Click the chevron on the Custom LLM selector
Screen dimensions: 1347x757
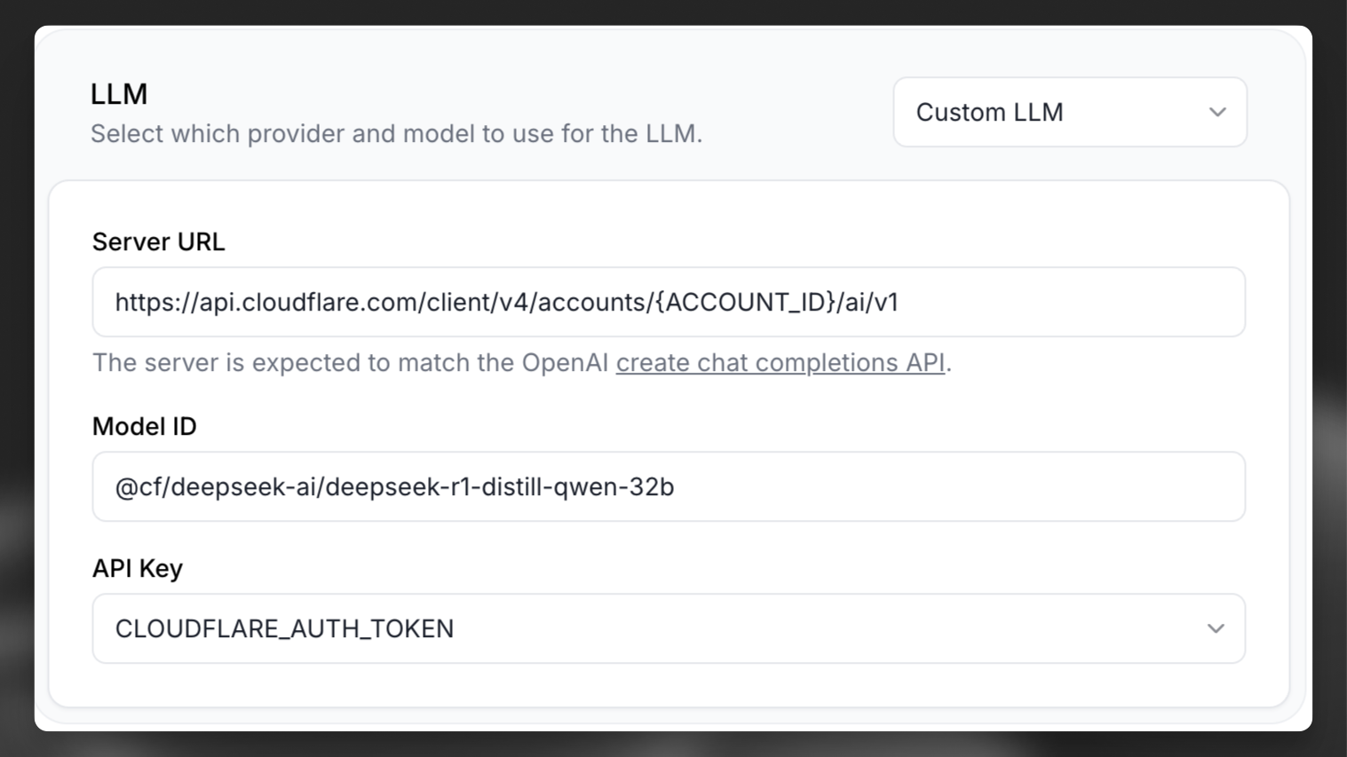(x=1217, y=112)
